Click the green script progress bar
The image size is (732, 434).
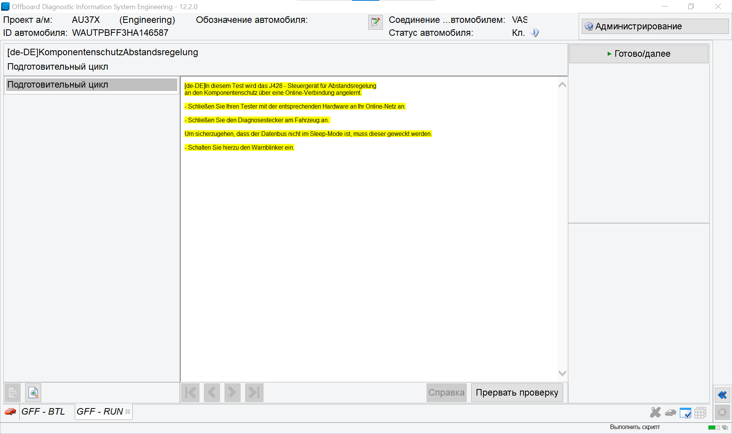(x=714, y=428)
